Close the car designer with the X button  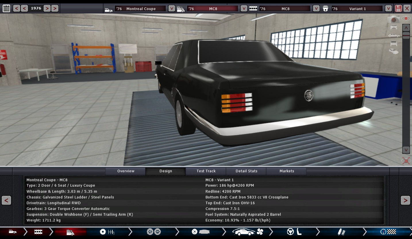[407, 8]
